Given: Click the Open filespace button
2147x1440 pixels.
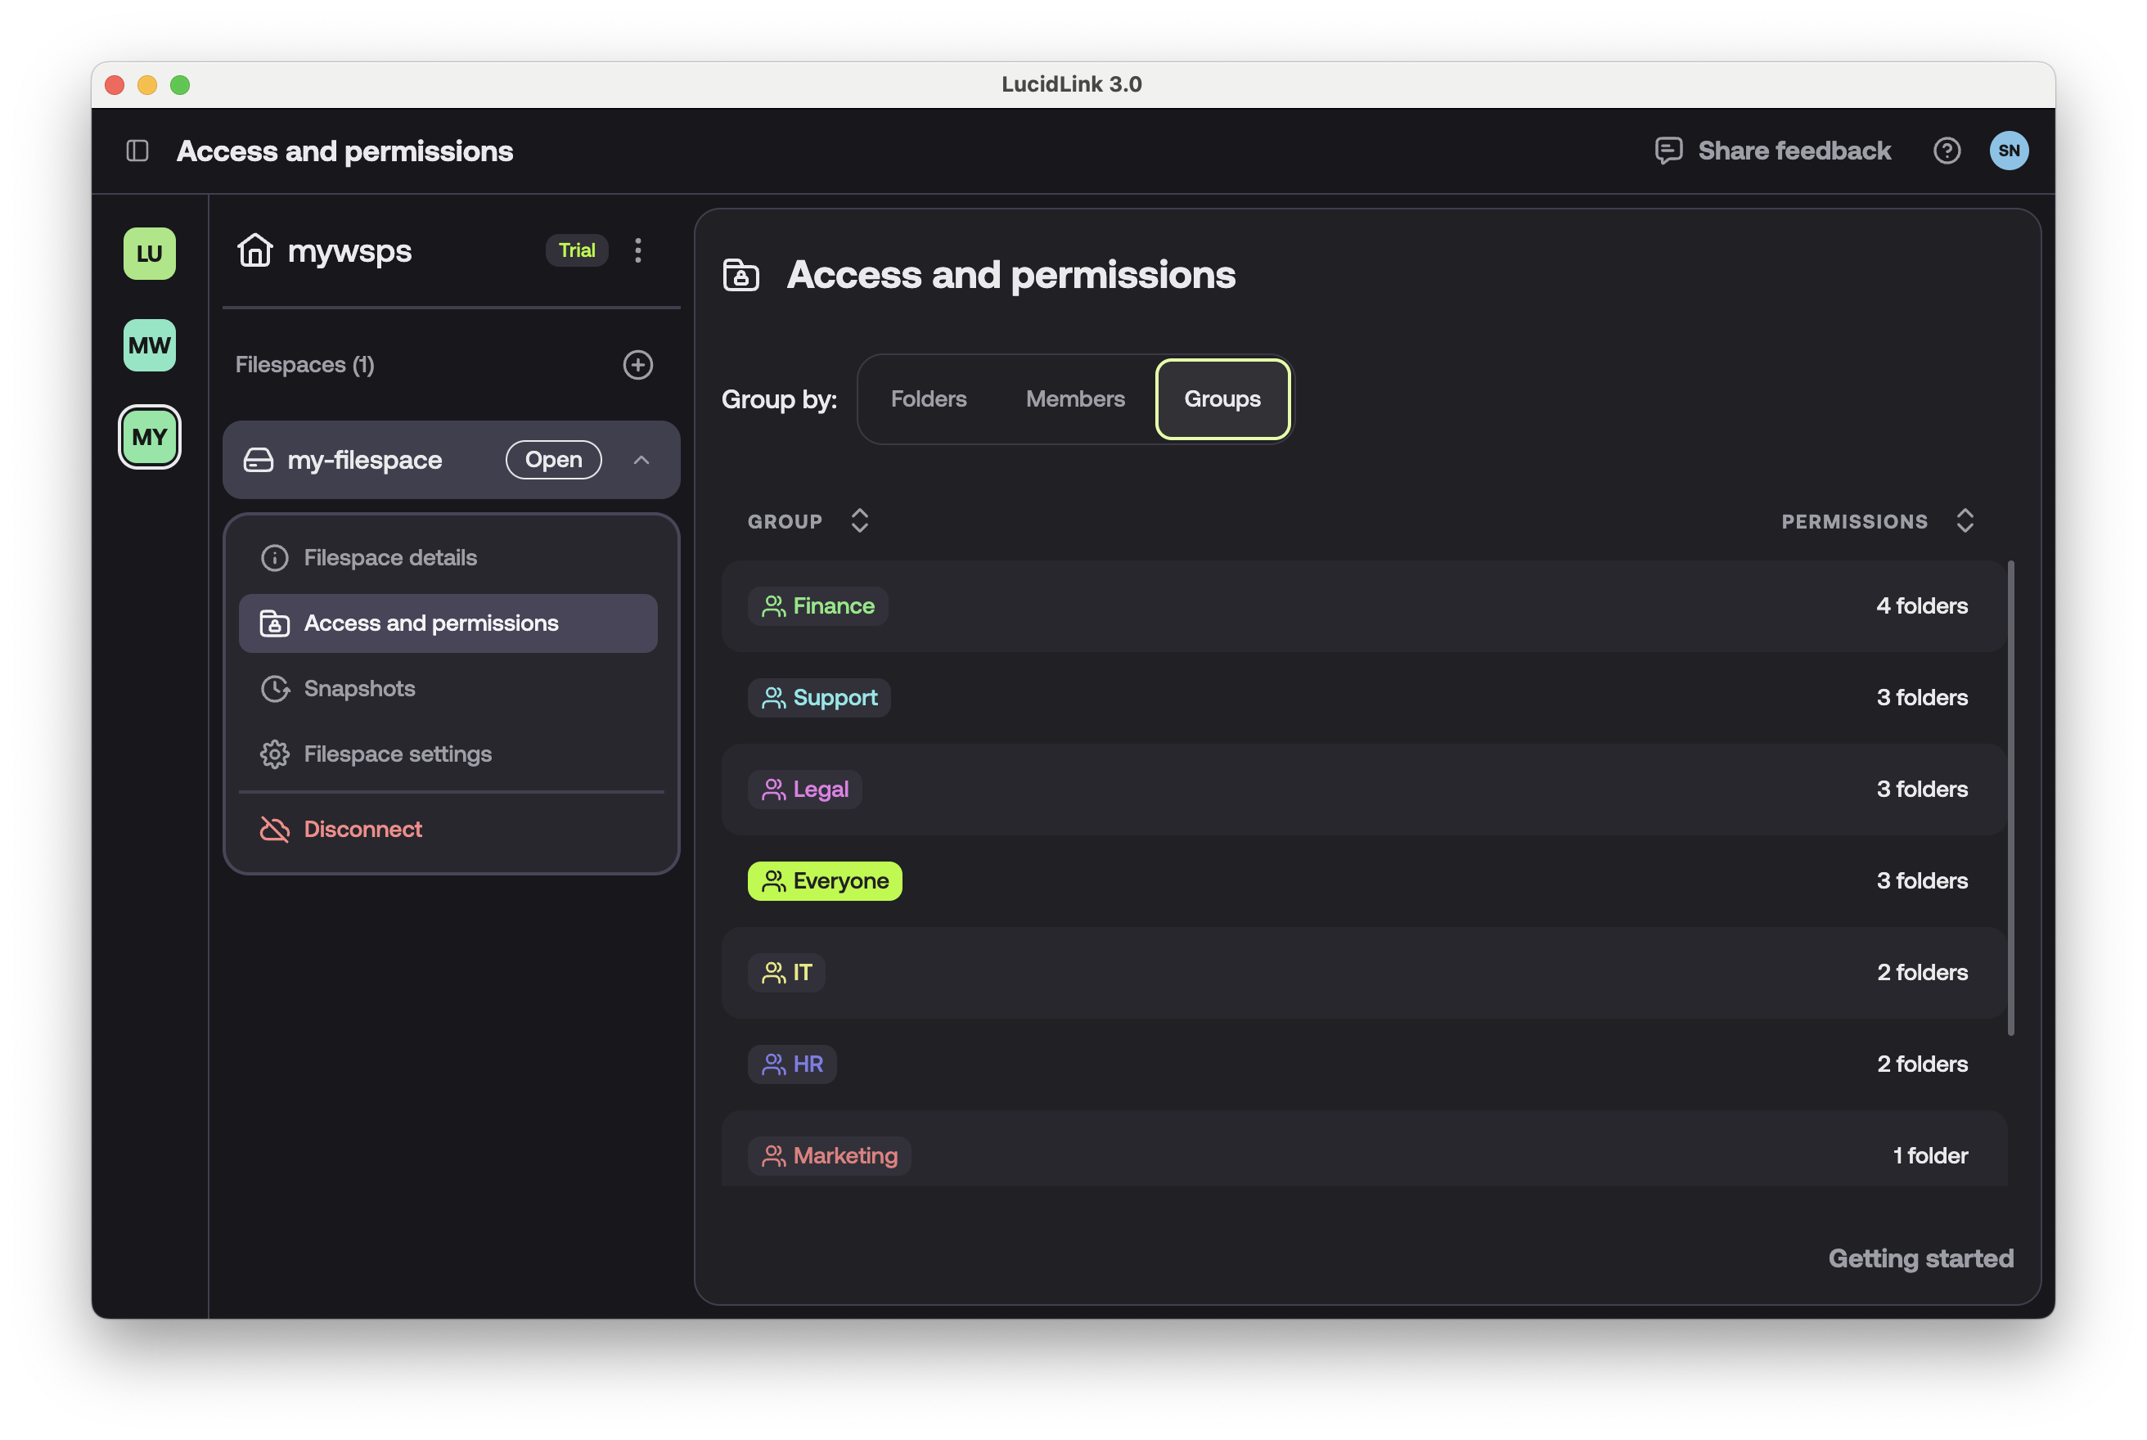Looking at the screenshot, I should (554, 460).
